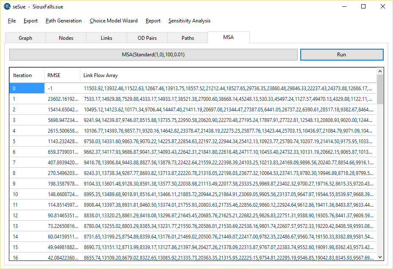The image size is (393, 269).
Task: Open the Report menu
Action: [153, 21]
